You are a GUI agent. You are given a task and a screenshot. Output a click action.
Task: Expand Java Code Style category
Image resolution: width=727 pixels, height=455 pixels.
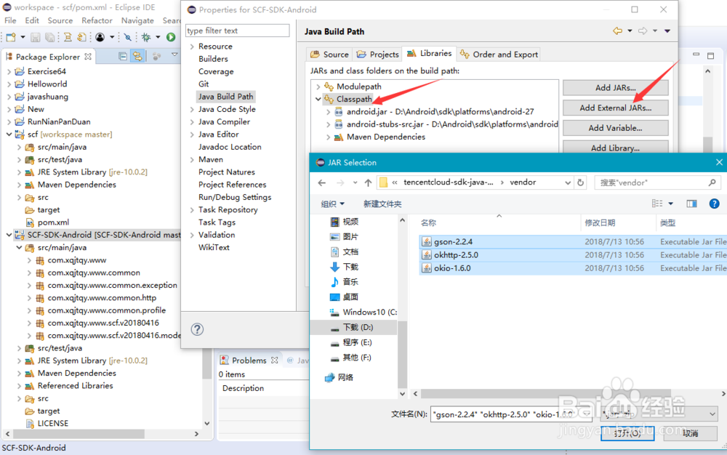point(192,109)
